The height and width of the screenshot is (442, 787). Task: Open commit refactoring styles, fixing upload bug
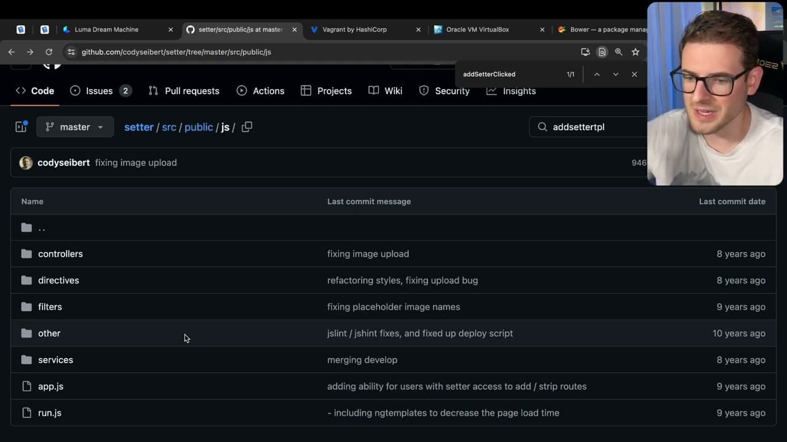tap(402, 281)
